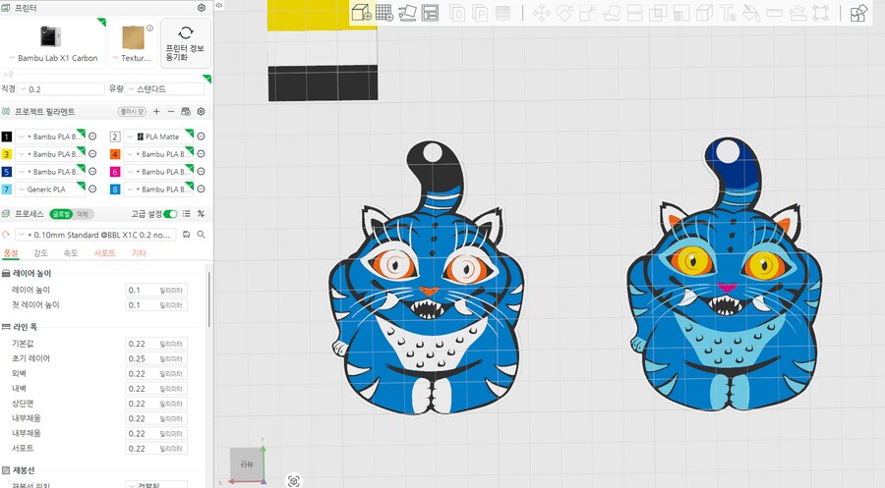
Task: Open filament 4 Bambu PLA dropdown
Action: (x=158, y=154)
